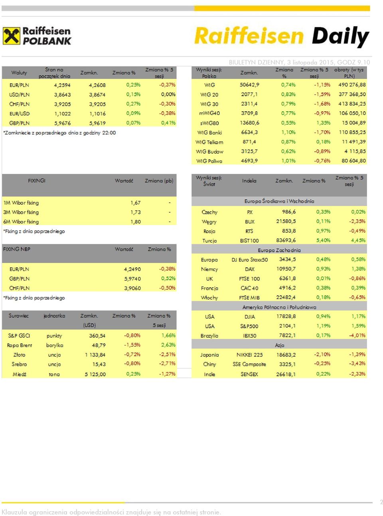
Task: Click the Raiffeisen Polbank crossed-horses logo icon
Action: coord(11,36)
